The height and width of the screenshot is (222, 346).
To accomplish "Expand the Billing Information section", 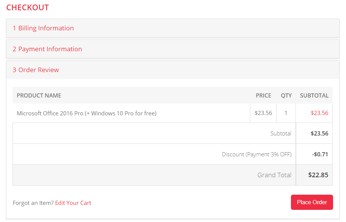I will [x=43, y=28].
